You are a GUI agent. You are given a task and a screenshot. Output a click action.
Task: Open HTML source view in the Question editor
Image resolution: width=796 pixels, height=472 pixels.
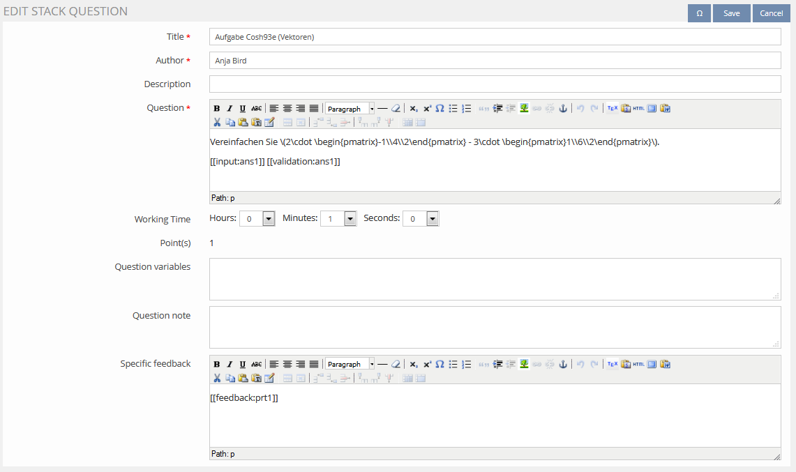point(638,108)
